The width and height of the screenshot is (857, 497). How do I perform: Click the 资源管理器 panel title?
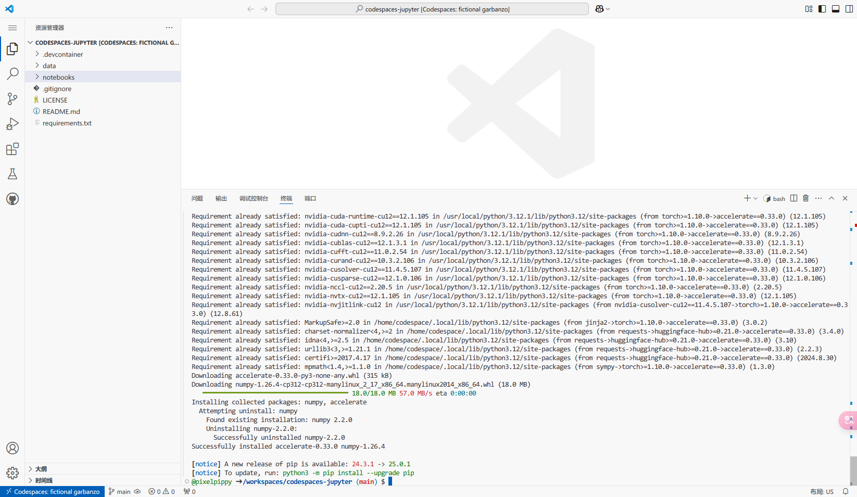49,28
